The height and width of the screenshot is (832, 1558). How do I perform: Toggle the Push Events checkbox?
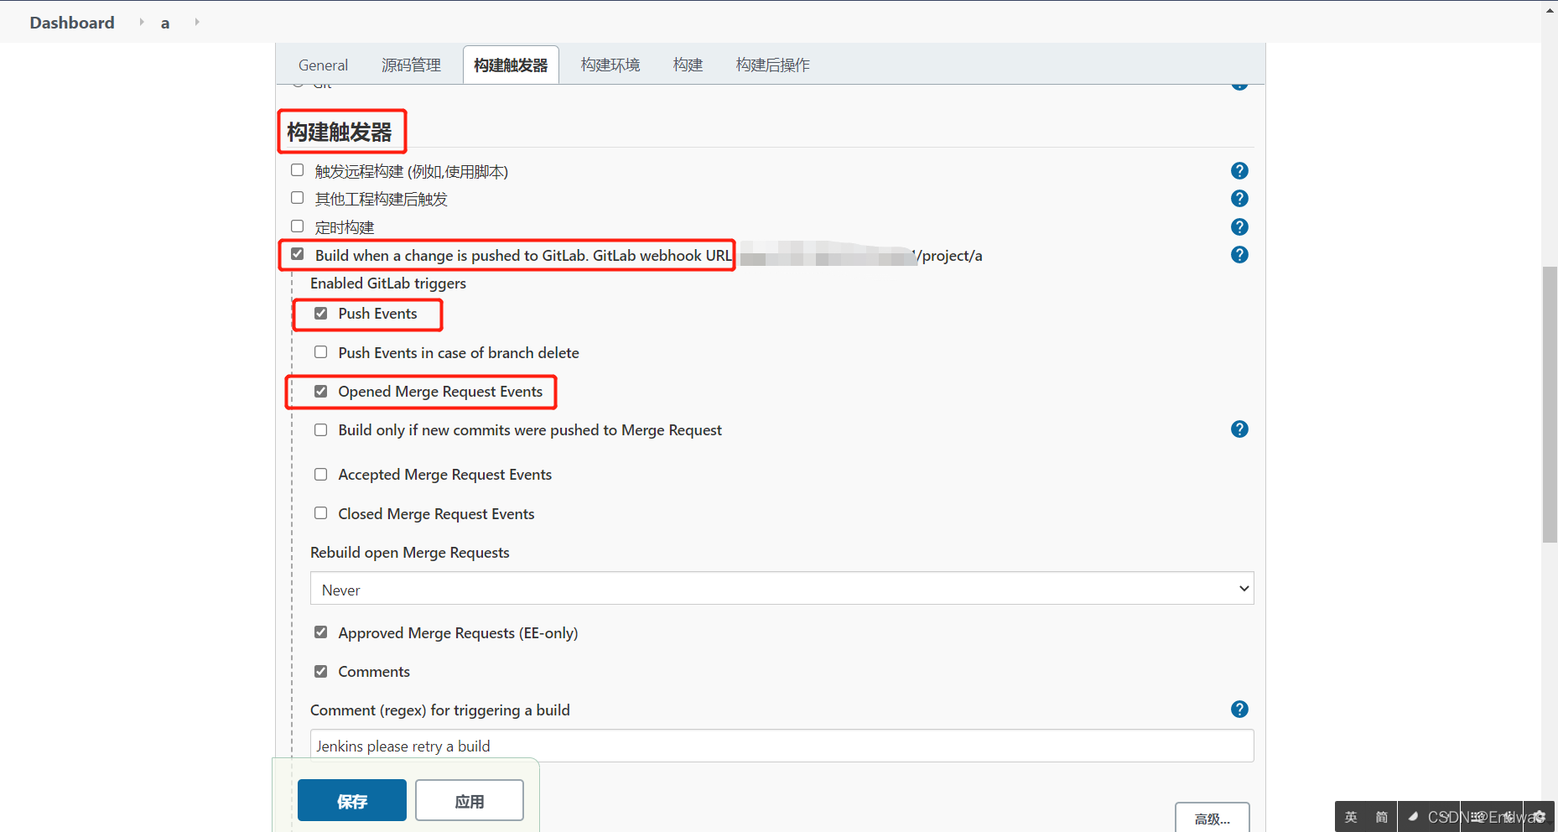(x=321, y=314)
